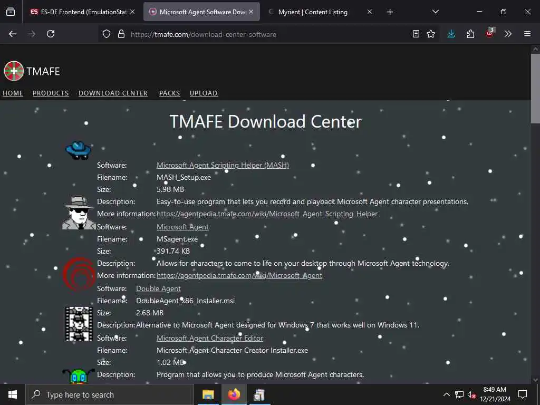The height and width of the screenshot is (405, 540).
Task: Open the Firefox hamburger application menu
Action: [527, 34]
